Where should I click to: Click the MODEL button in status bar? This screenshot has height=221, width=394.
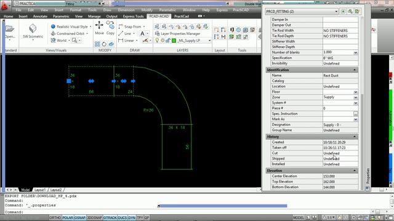click(298, 218)
